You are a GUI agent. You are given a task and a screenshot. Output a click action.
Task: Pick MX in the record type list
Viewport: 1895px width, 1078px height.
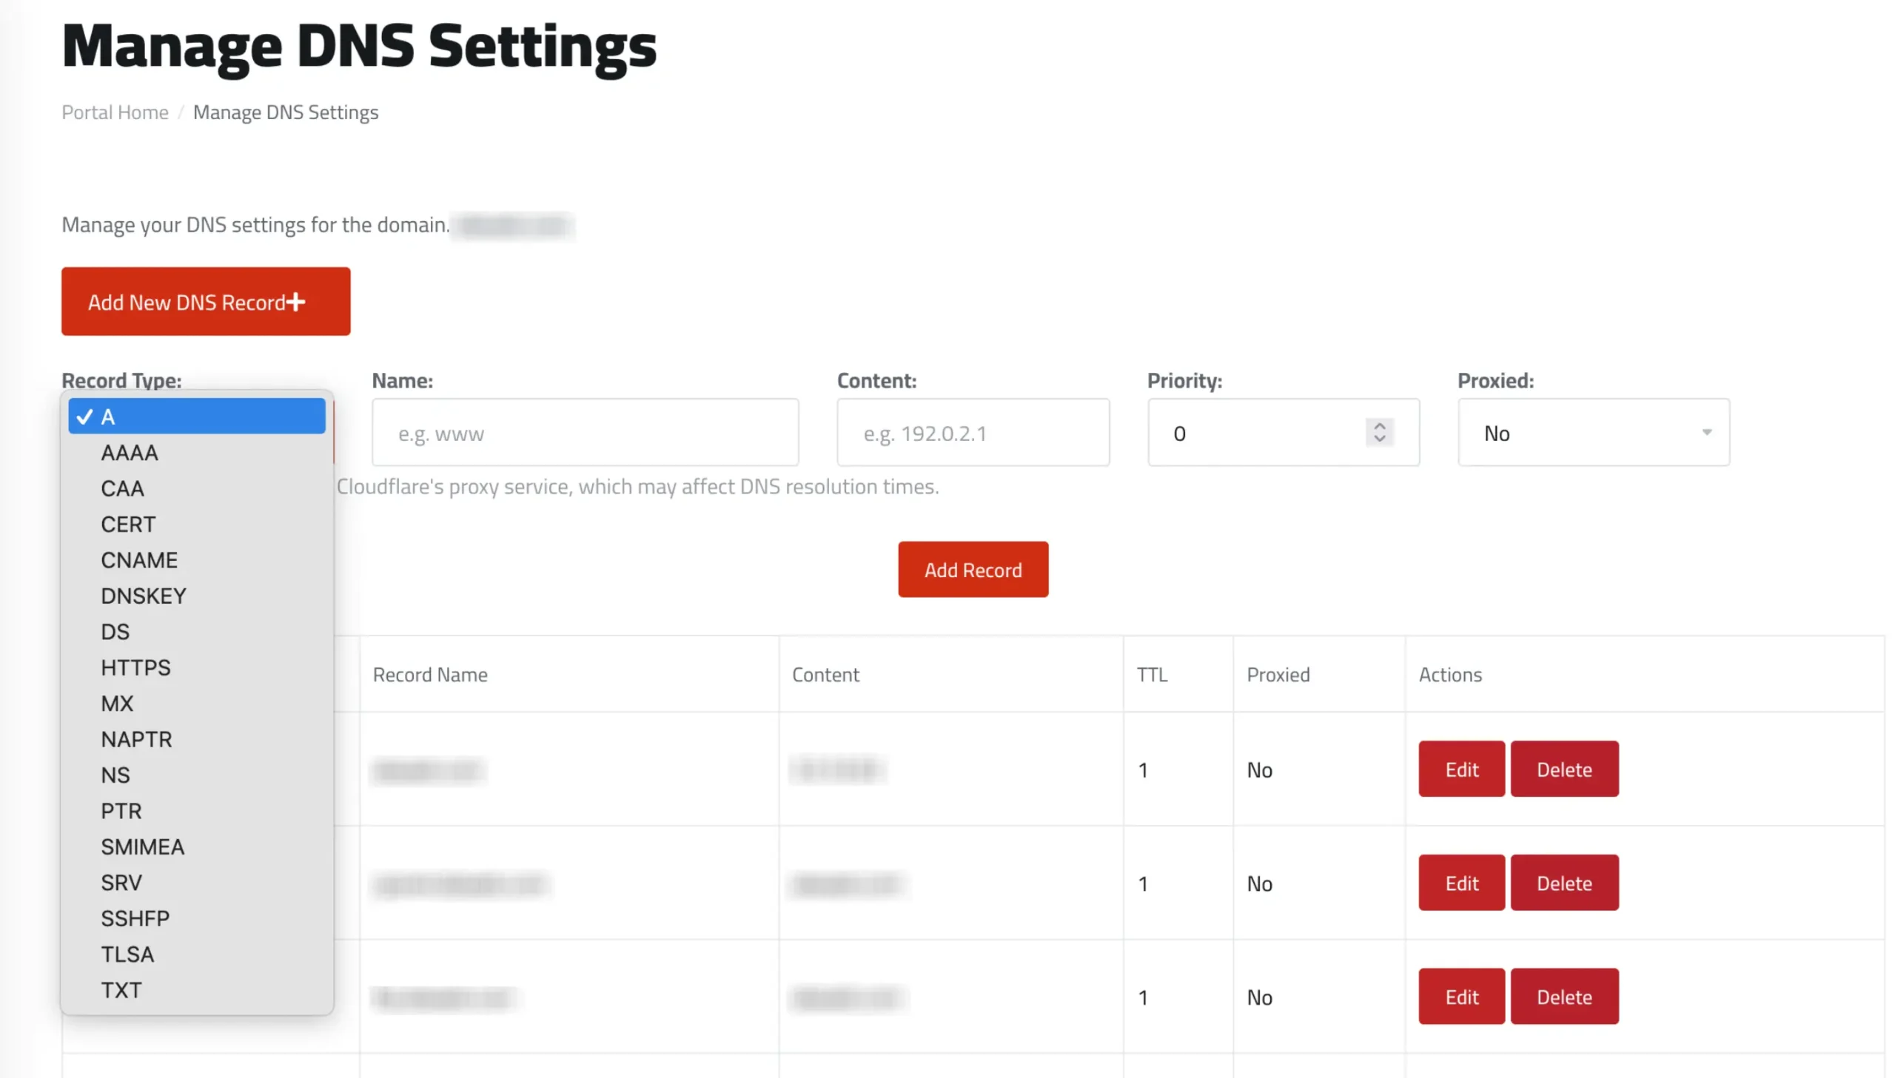click(117, 704)
